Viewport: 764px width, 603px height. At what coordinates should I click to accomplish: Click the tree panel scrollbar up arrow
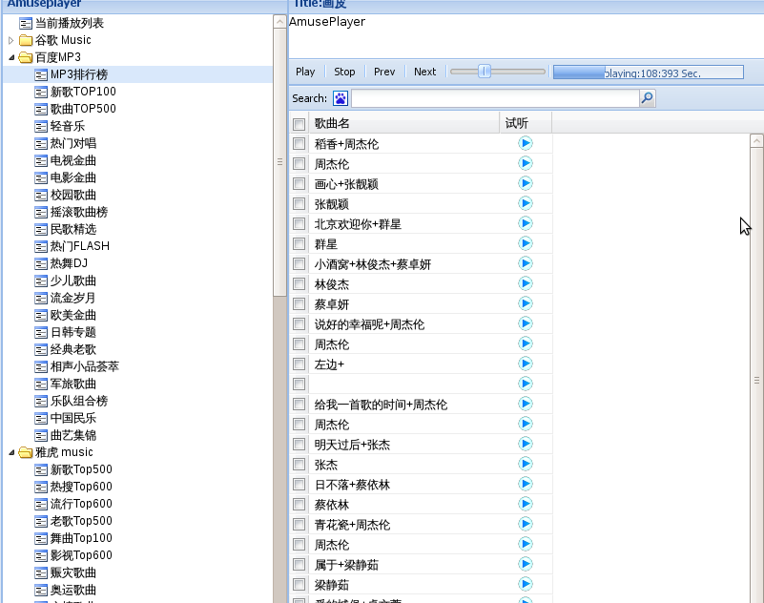click(279, 22)
